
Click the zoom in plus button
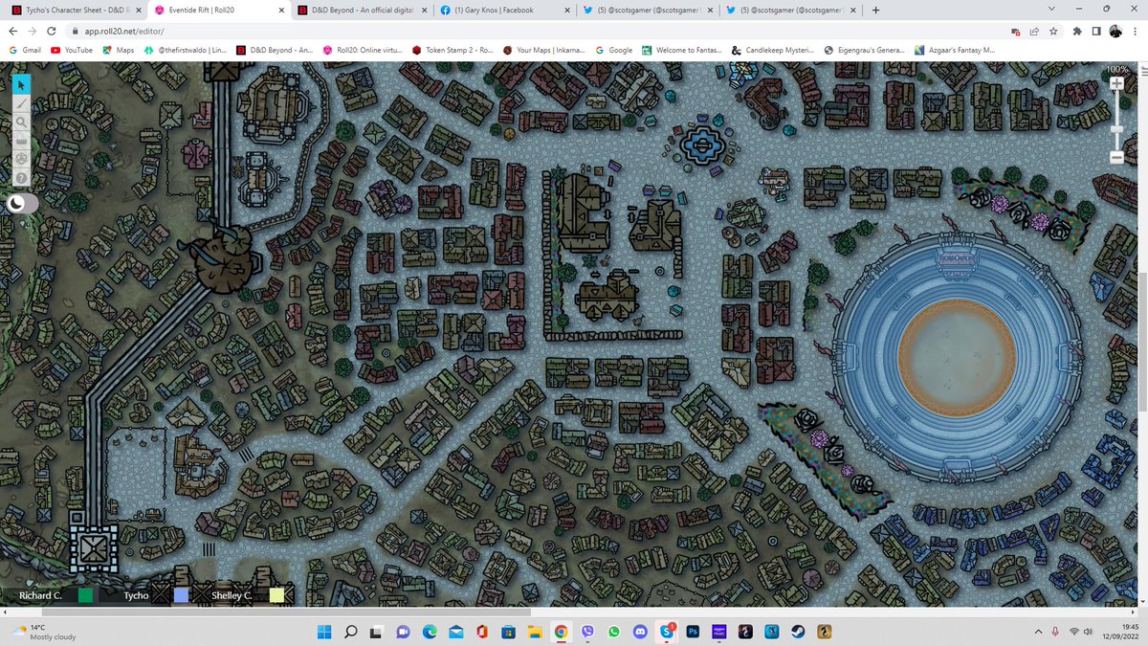(x=1116, y=83)
